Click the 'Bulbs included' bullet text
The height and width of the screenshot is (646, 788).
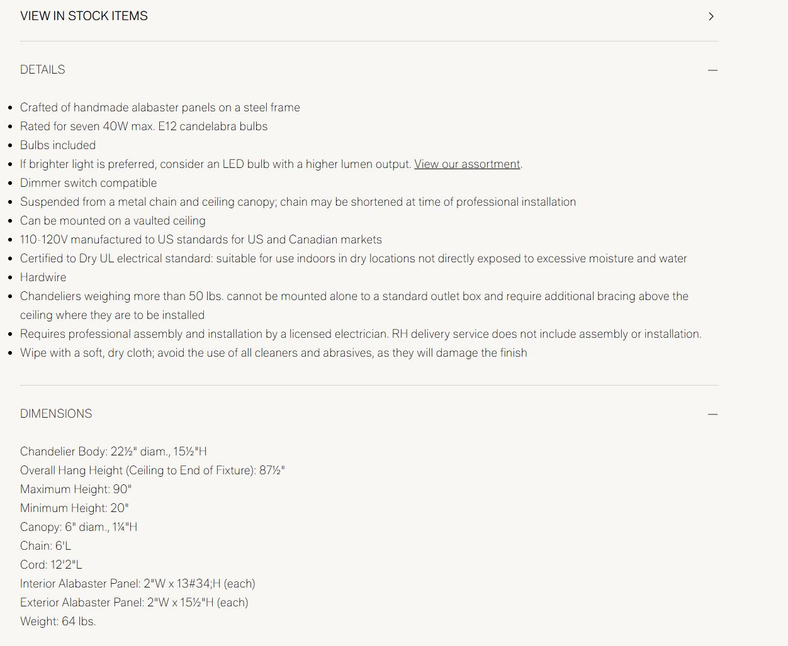(58, 145)
